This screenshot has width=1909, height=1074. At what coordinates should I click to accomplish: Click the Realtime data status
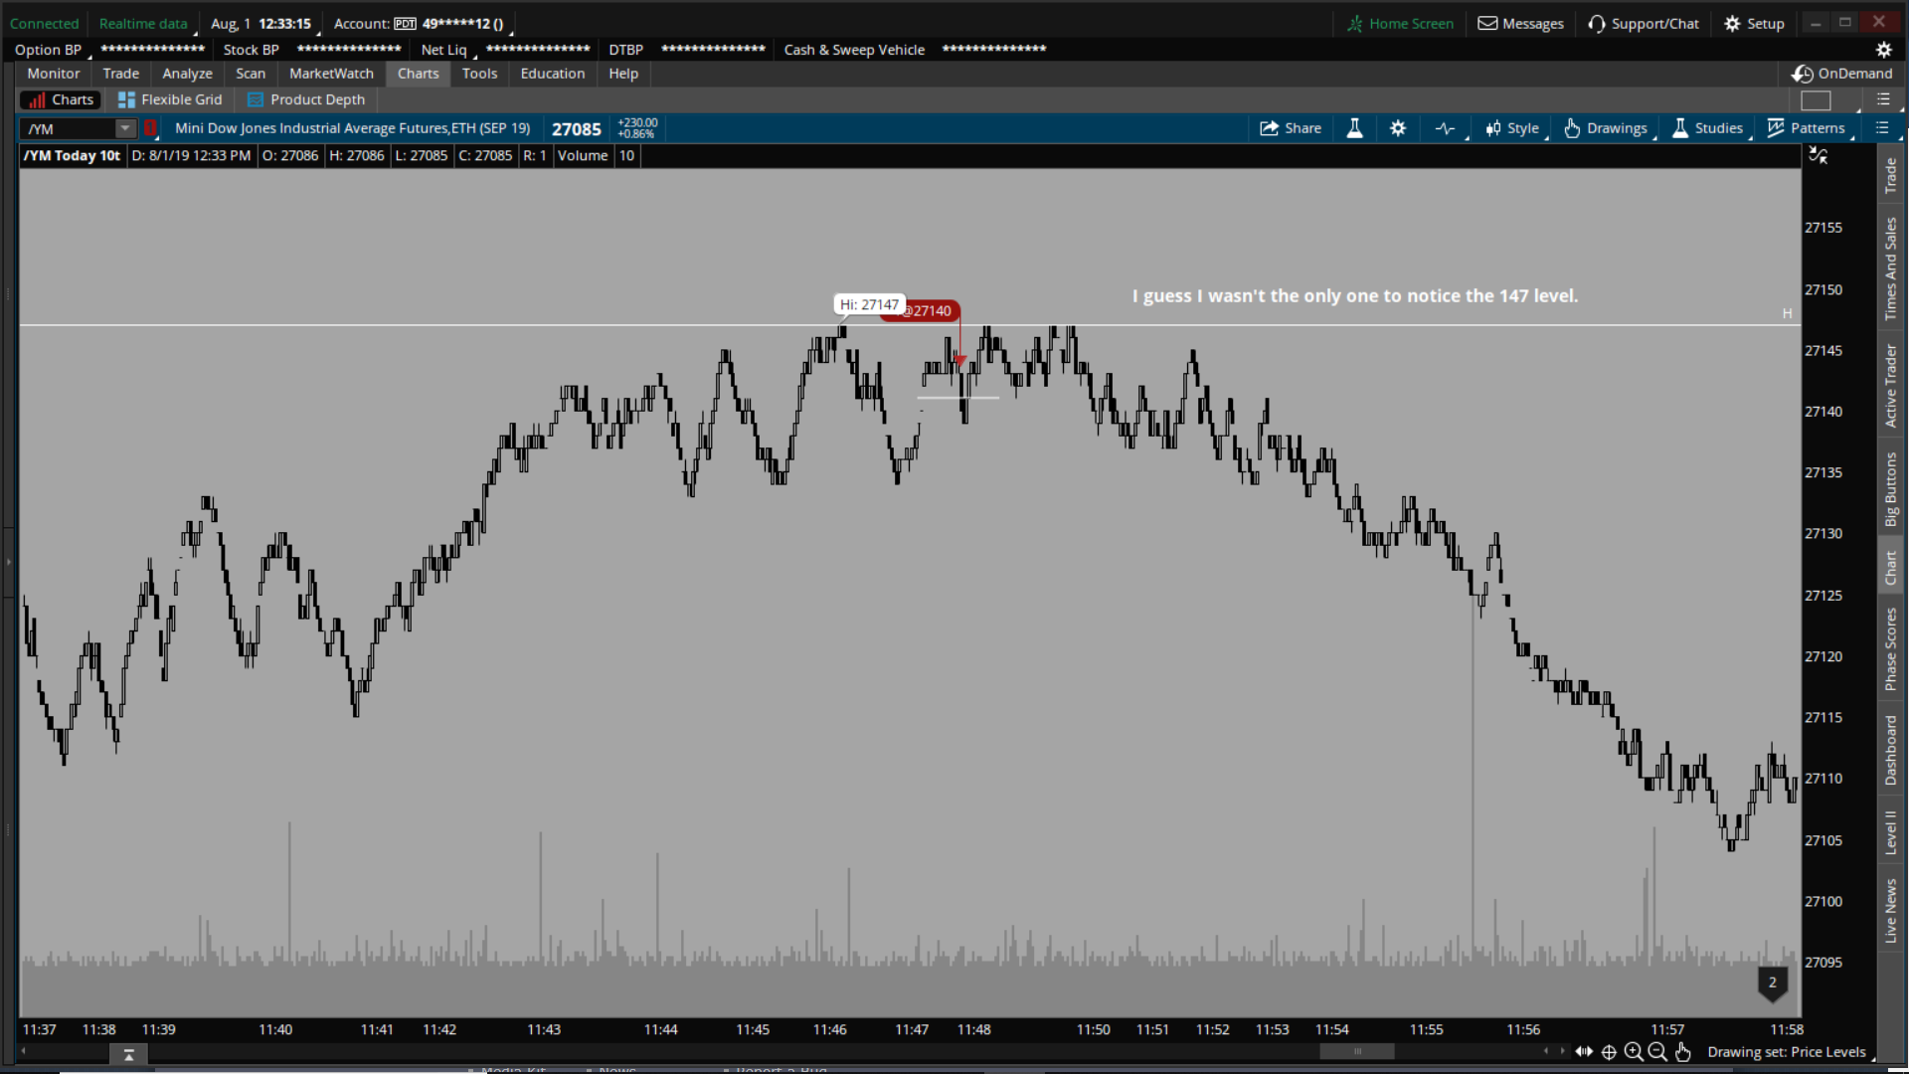pyautogui.click(x=143, y=24)
